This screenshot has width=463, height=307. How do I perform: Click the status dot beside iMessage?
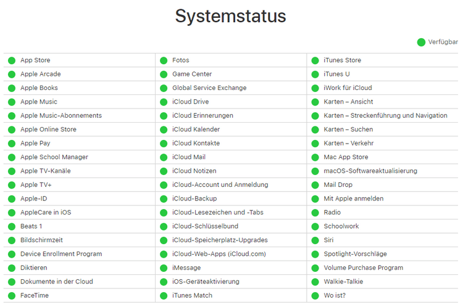pyautogui.click(x=164, y=268)
